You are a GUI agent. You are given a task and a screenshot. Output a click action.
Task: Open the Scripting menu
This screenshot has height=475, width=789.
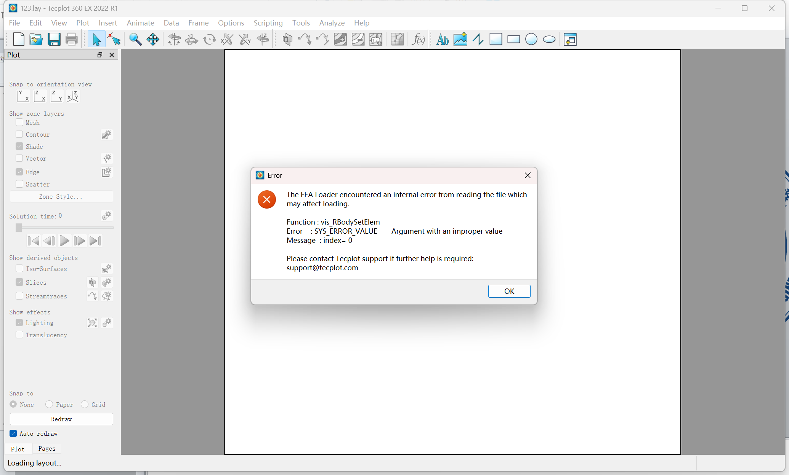pos(268,23)
